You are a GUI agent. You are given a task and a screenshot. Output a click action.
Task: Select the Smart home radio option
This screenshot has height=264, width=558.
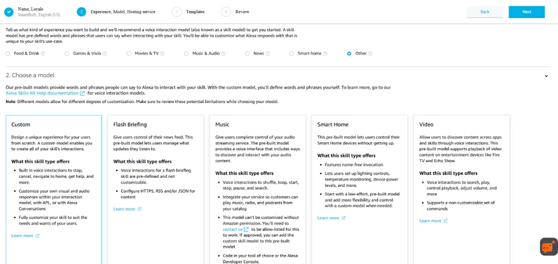coord(292,54)
